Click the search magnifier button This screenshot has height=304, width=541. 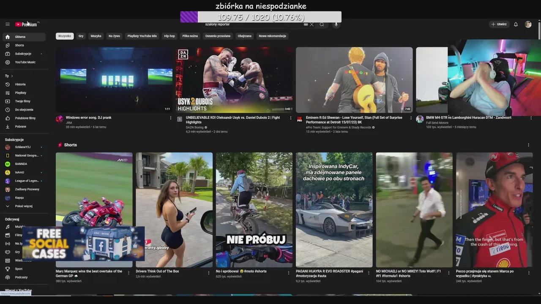(322, 24)
